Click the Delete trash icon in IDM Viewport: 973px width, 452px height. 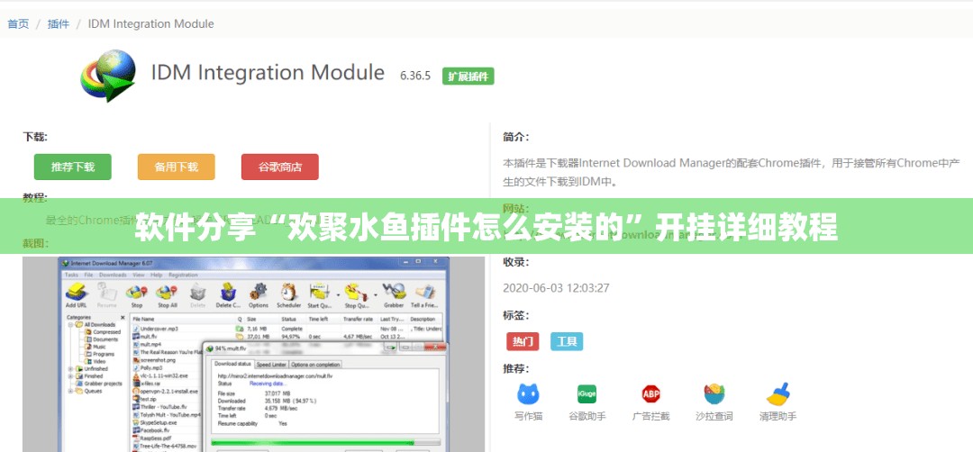tap(197, 292)
